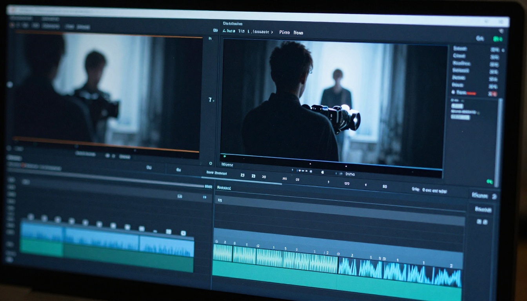This screenshot has width=527, height=301.
Task: Click the pair of small icons beside right timeline
Action: (x=482, y=222)
